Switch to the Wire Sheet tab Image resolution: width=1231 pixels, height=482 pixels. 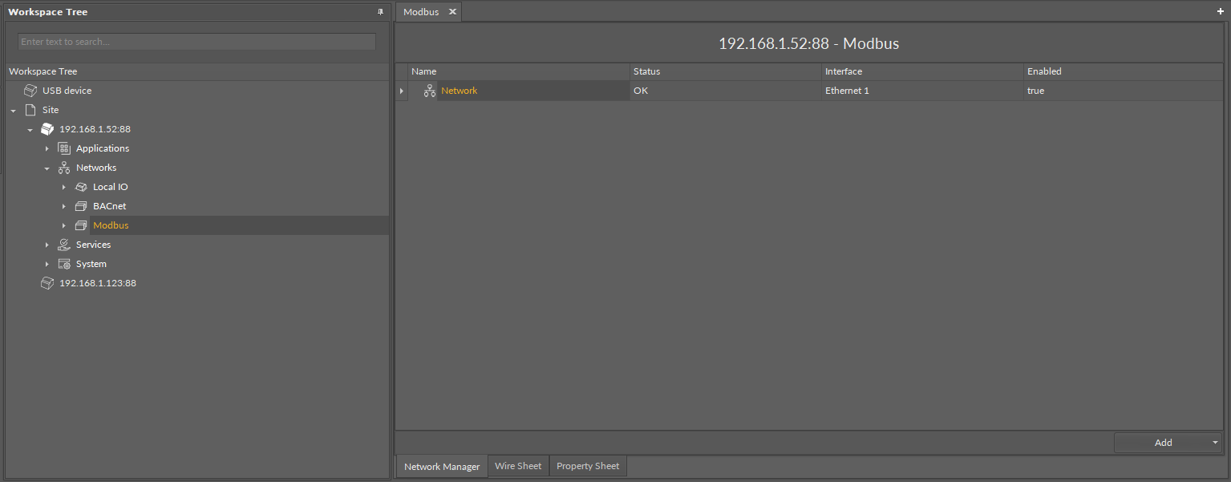coord(518,466)
